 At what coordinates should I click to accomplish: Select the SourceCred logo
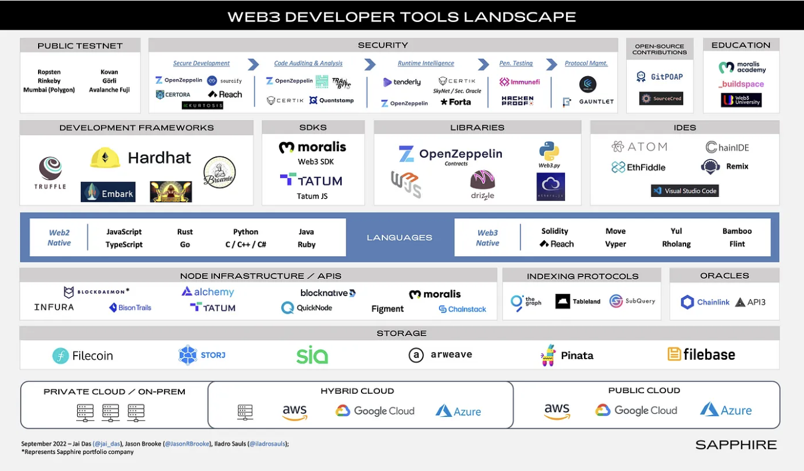click(x=661, y=98)
